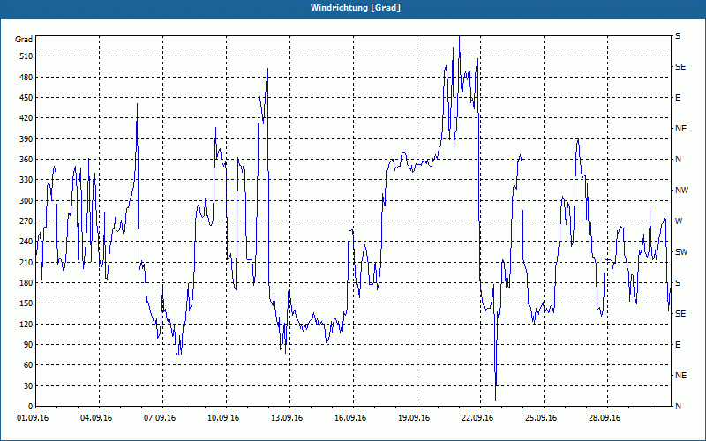The width and height of the screenshot is (706, 441).
Task: Click the "Windrichtung [Grad]" chart title
Action: (x=356, y=8)
